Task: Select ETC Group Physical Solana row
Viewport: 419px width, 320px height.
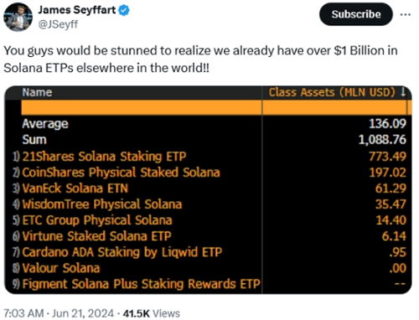Action: [209, 220]
